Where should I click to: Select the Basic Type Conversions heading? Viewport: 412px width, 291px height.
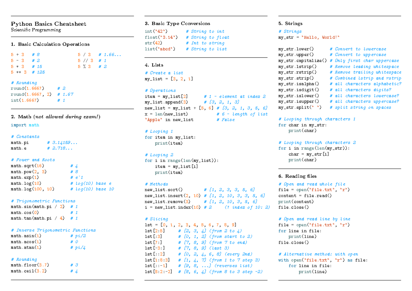tap(177, 24)
